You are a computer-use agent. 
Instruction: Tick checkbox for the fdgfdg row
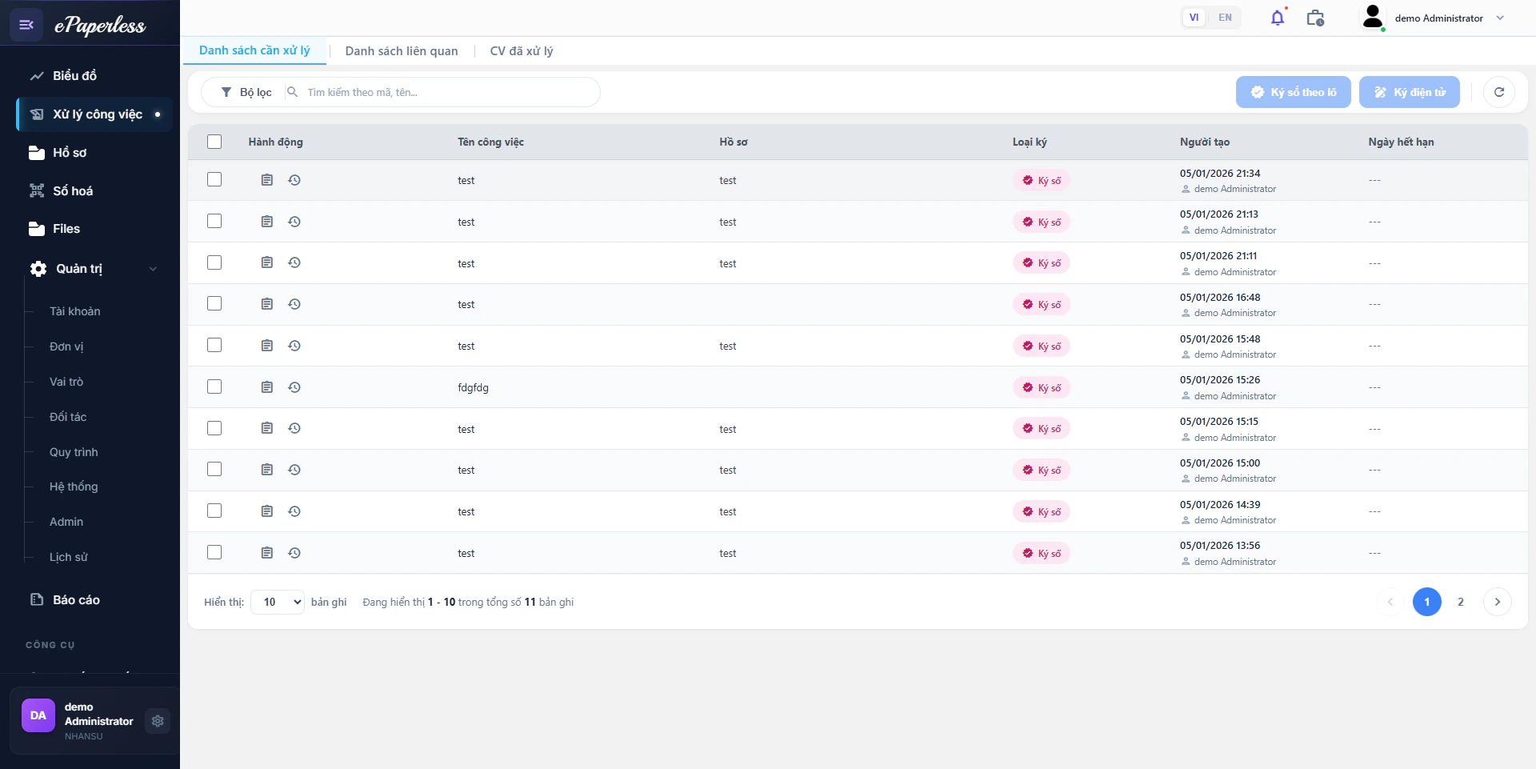(x=214, y=387)
